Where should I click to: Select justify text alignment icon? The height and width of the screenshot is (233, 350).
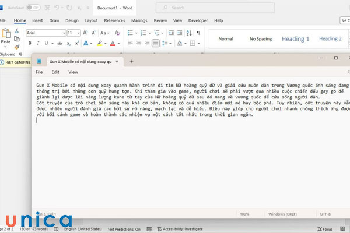pyautogui.click(x=156, y=43)
